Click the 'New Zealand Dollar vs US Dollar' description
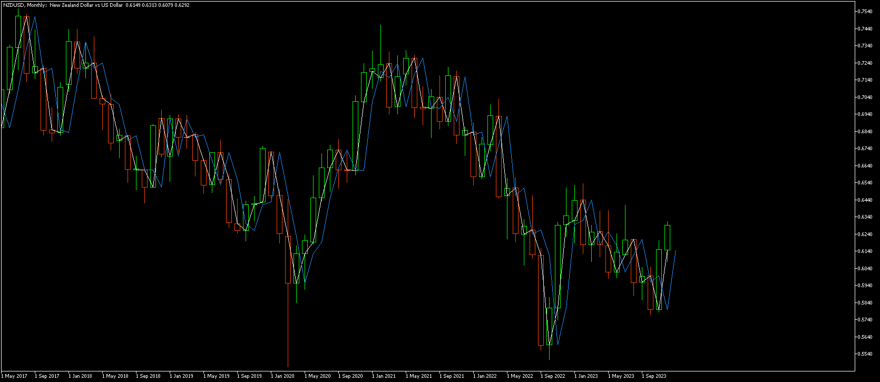Screen dimensions: 880x382 coord(86,5)
